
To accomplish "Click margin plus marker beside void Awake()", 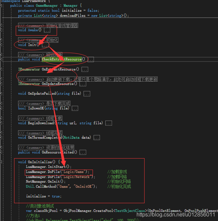I will coord(1,30).
